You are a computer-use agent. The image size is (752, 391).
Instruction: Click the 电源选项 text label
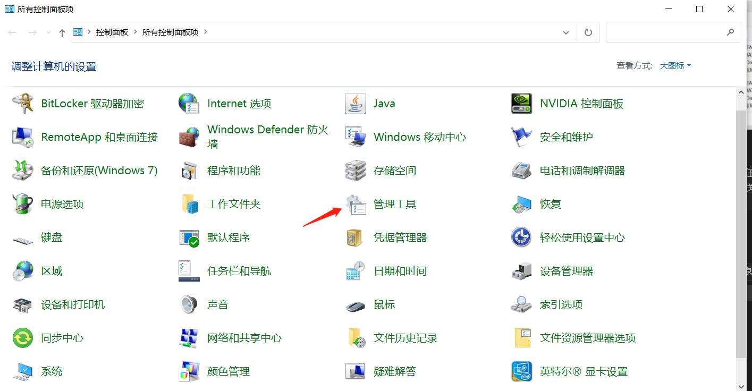click(x=62, y=204)
